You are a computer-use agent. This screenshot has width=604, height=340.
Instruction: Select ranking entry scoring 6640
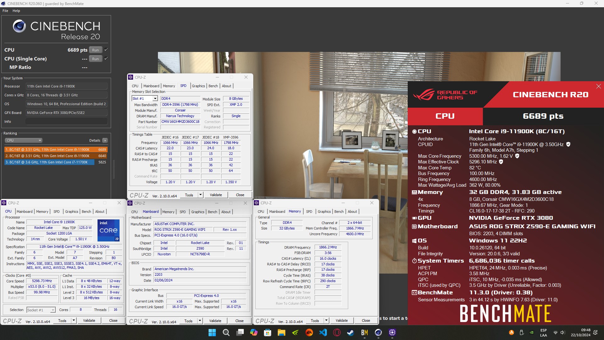point(56,156)
